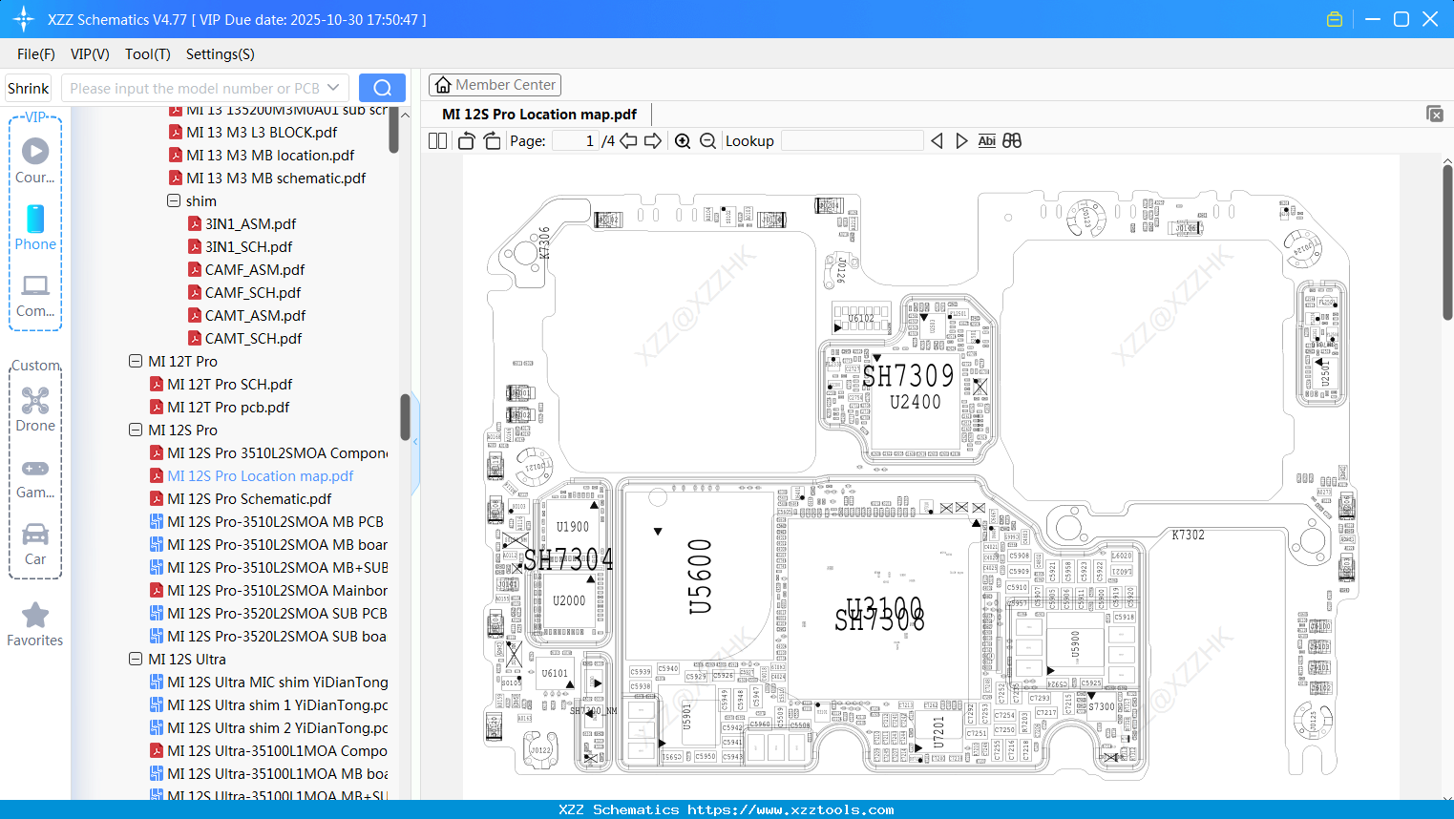The image size is (1454, 819).
Task: Open the Member Center
Action: click(495, 84)
